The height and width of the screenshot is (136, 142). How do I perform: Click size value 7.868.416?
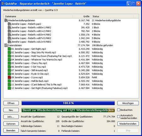pyautogui.click(x=84, y=85)
